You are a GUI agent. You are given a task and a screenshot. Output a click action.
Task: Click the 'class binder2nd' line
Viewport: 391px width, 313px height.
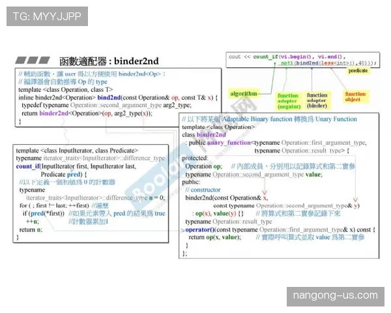204,135
